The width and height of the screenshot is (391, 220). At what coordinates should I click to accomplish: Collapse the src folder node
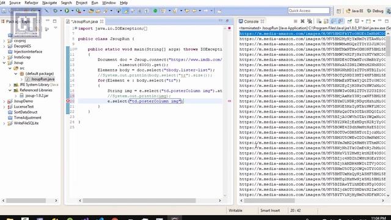coord(10,68)
